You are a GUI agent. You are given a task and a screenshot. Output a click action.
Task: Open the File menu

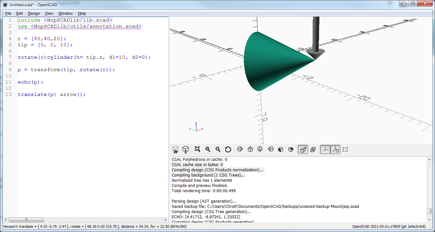point(8,13)
